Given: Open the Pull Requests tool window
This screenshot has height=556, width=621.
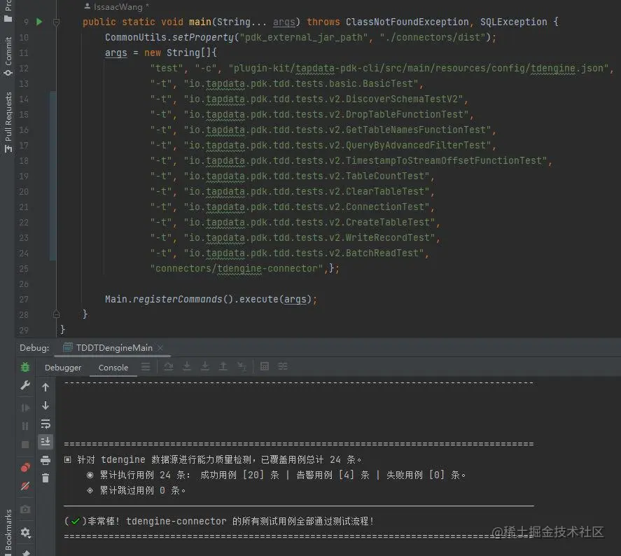Looking at the screenshot, I should pos(8,122).
